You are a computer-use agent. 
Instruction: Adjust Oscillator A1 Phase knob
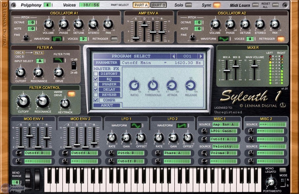pos(64,24)
